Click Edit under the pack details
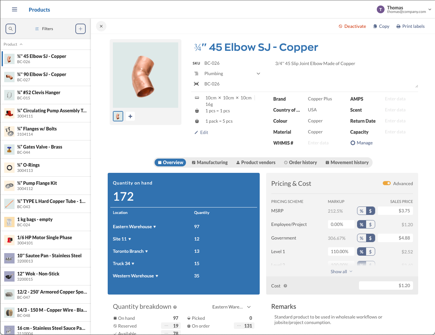 [201, 132]
